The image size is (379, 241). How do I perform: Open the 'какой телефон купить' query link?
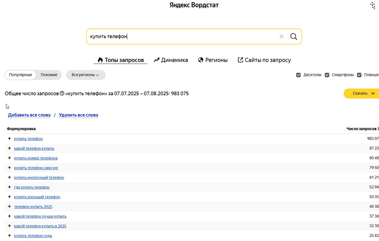[34, 148]
